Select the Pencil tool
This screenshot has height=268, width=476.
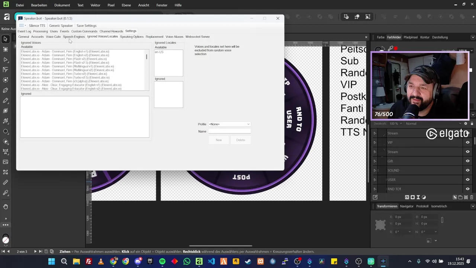(x=6, y=100)
